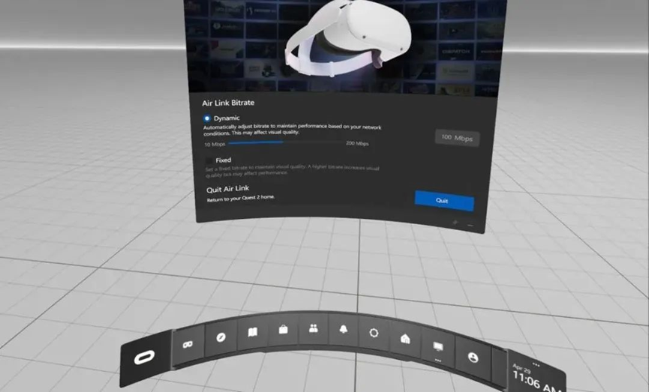Image resolution: width=649 pixels, height=392 pixels.
Task: Click the Quest 2 headset image
Action: [348, 38]
